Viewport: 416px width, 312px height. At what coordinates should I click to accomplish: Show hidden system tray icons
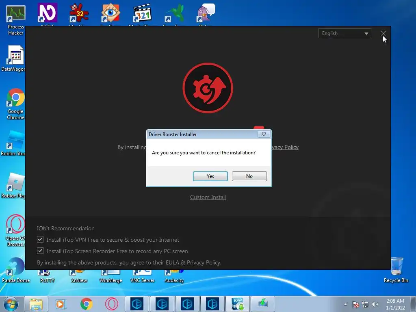(x=345, y=304)
